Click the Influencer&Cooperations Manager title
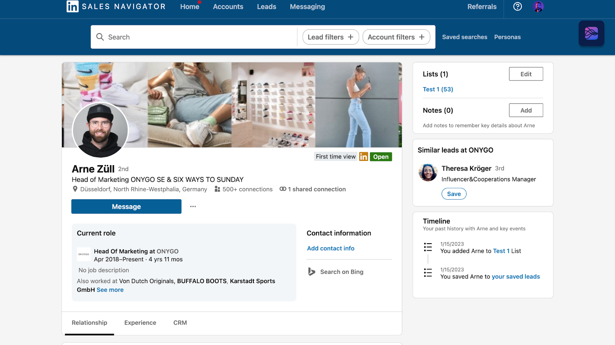Screen dimensions: 615x345 pyautogui.click(x=489, y=179)
